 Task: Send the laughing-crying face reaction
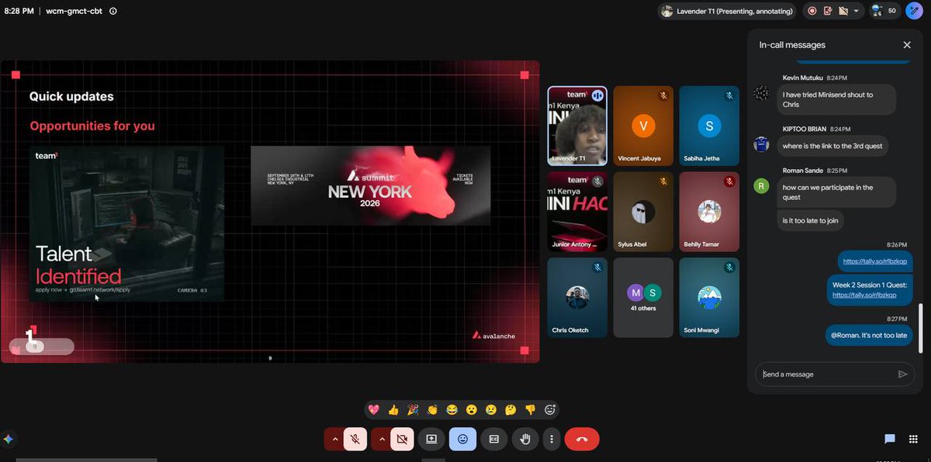pyautogui.click(x=452, y=409)
